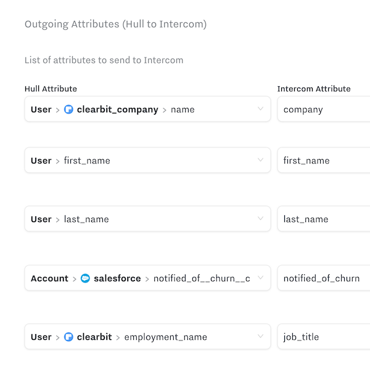The width and height of the screenshot is (370, 370).
Task: Select the notified_of_churn Intercom field
Action: tap(324, 279)
